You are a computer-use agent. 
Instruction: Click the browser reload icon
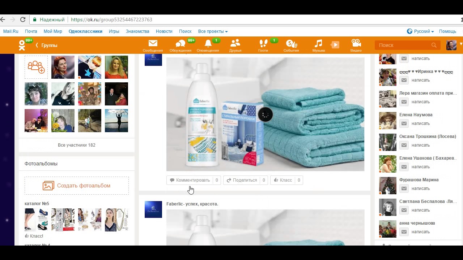click(x=23, y=19)
